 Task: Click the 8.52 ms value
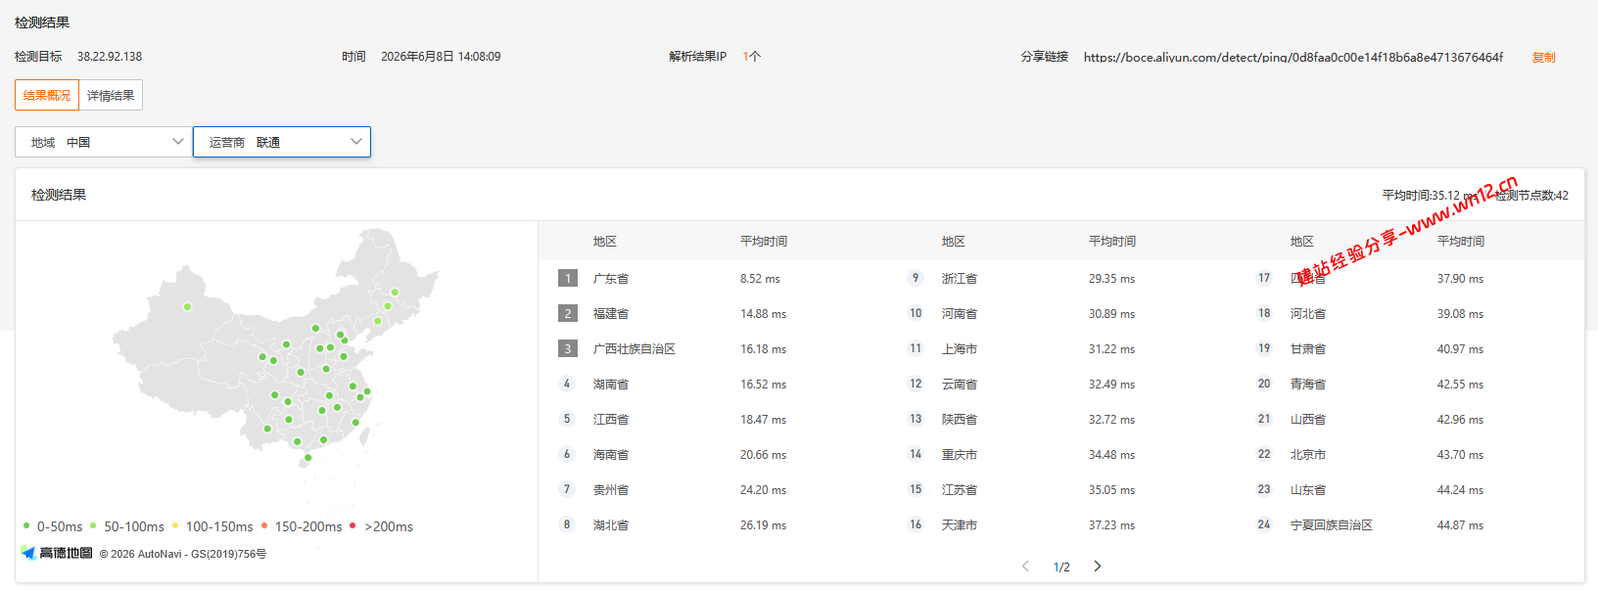coord(760,279)
